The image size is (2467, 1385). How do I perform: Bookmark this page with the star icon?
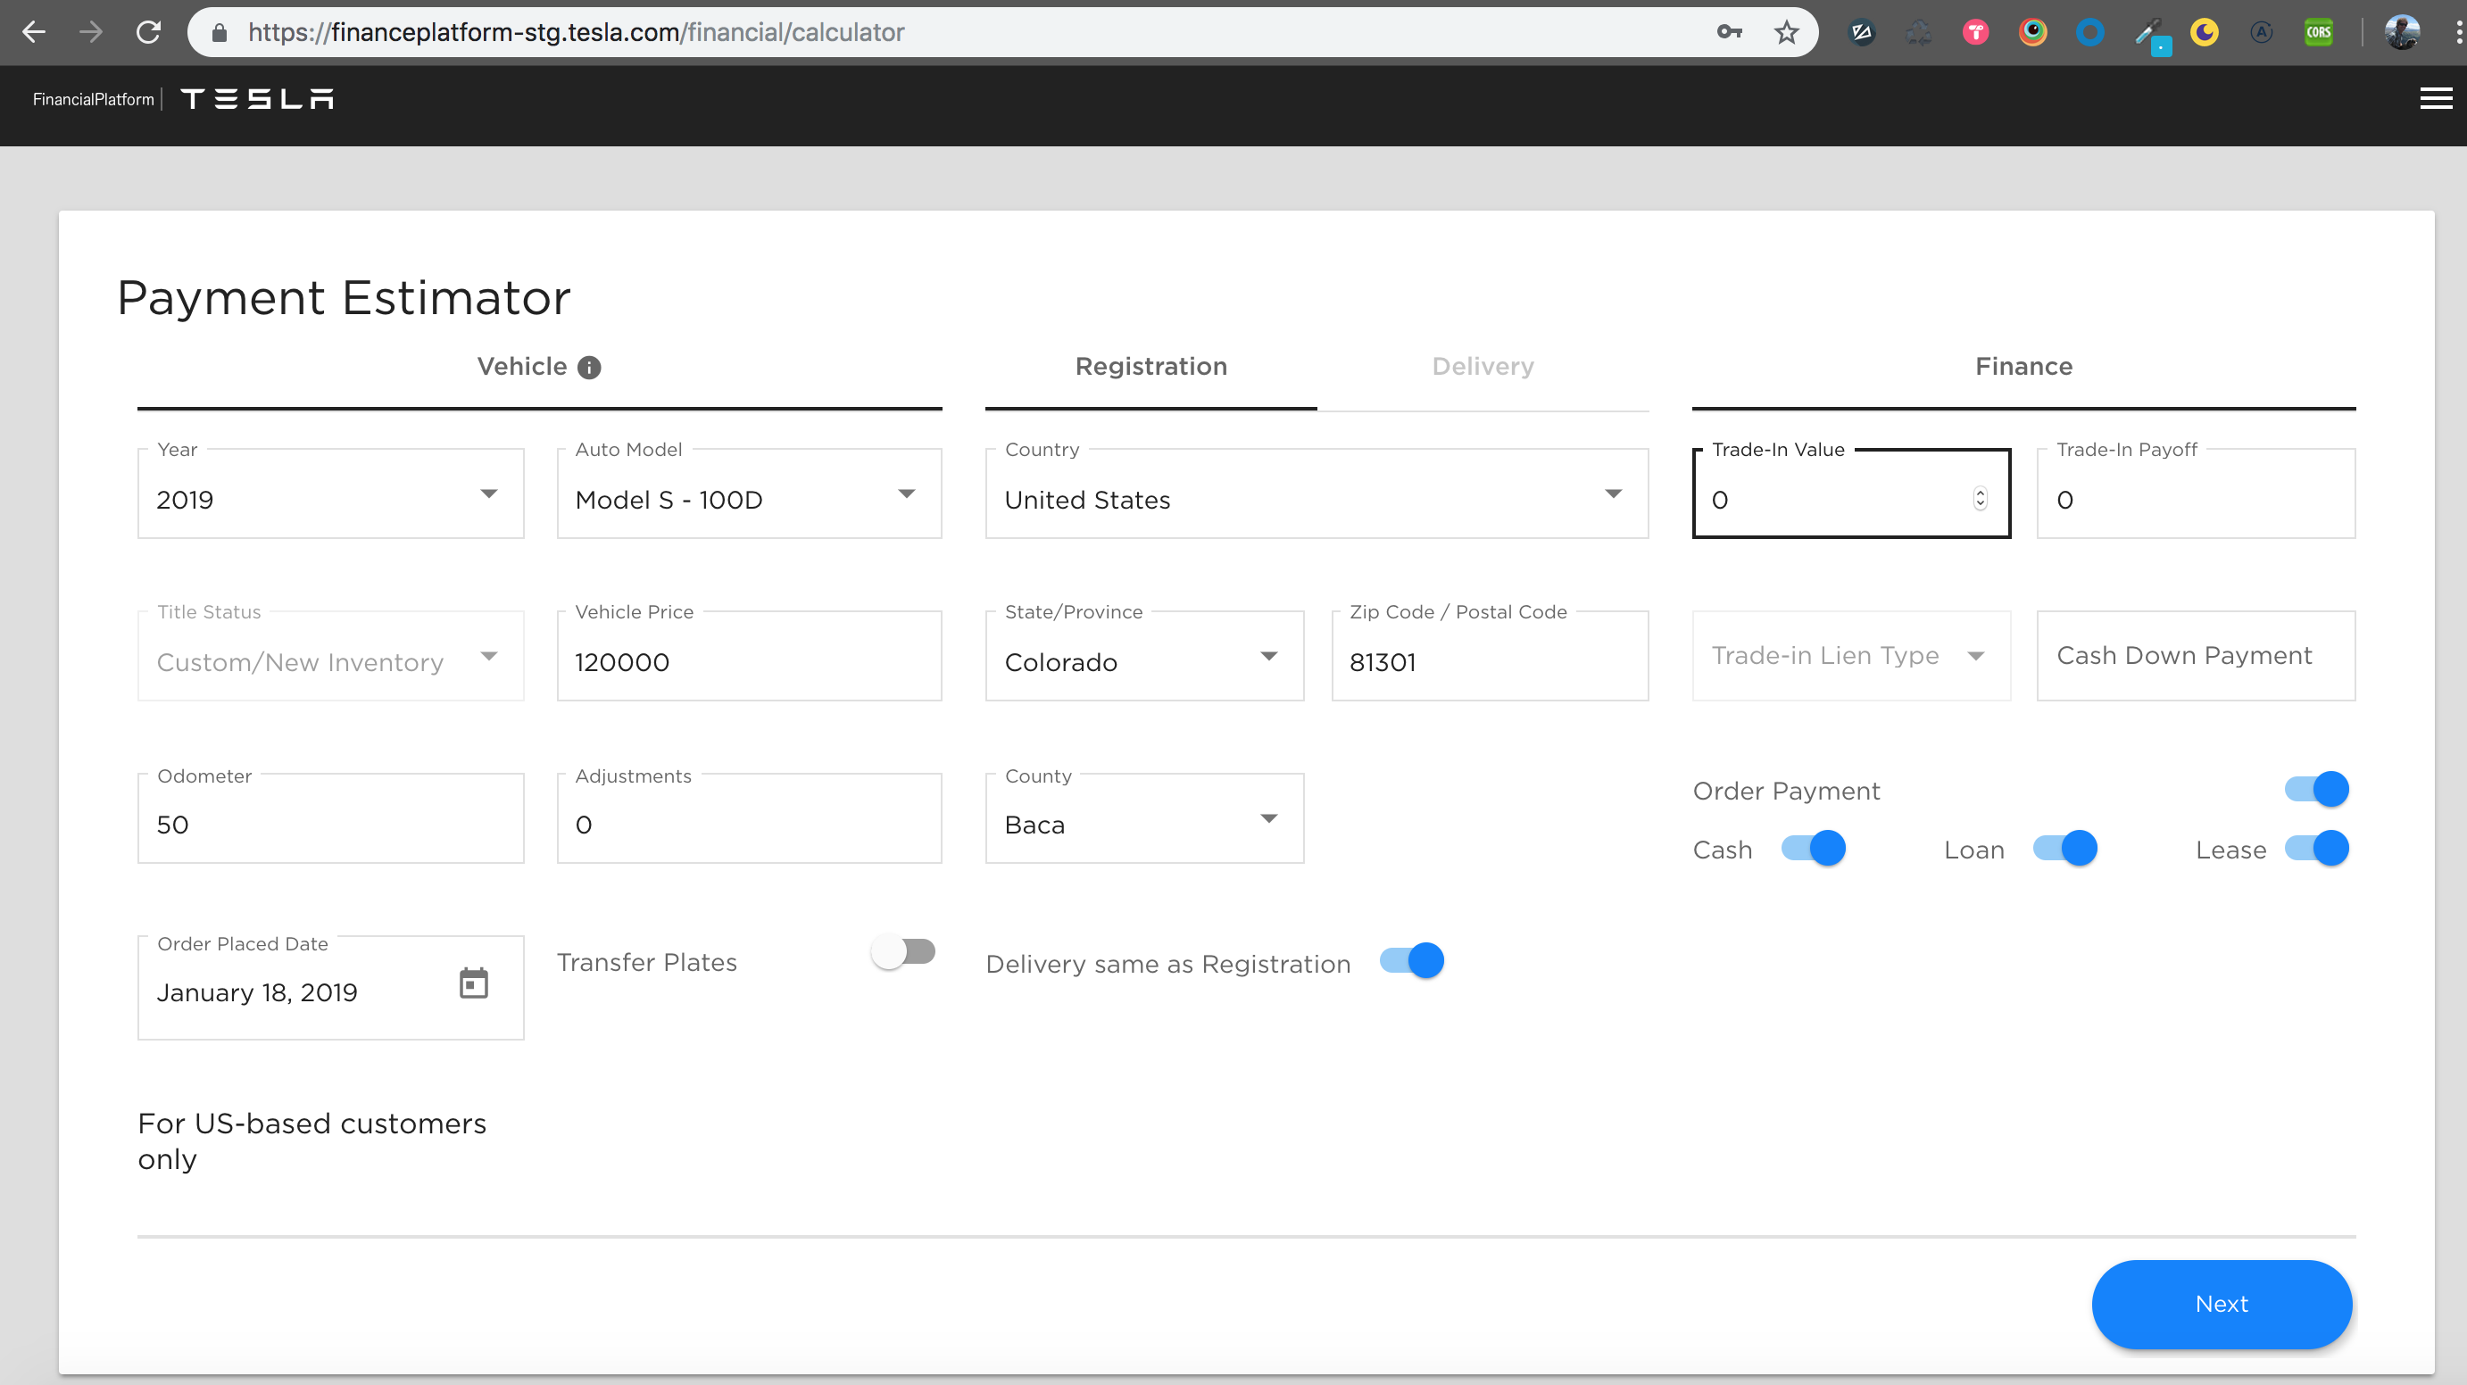tap(1786, 32)
